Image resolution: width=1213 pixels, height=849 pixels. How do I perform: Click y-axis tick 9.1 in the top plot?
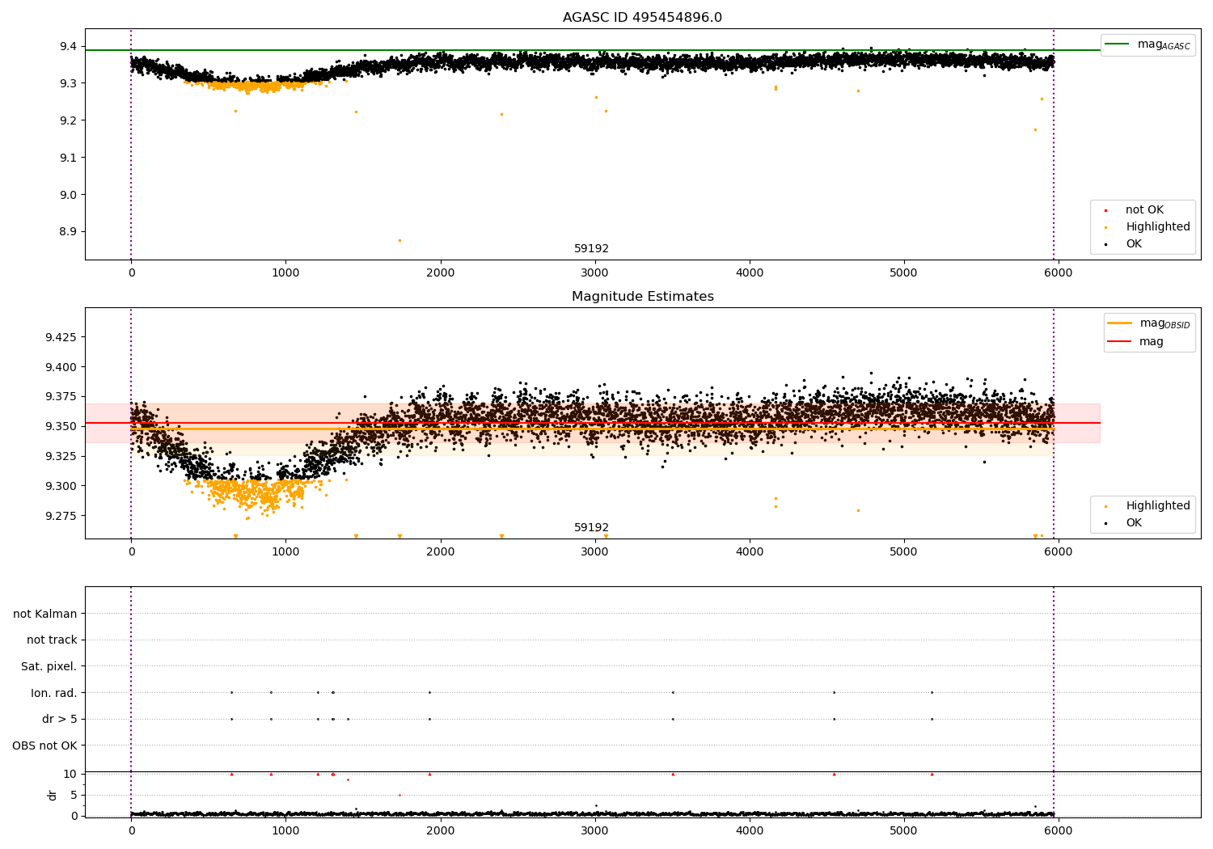tap(67, 158)
